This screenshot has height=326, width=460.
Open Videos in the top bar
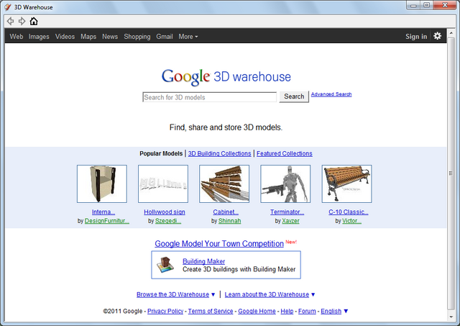pos(65,37)
